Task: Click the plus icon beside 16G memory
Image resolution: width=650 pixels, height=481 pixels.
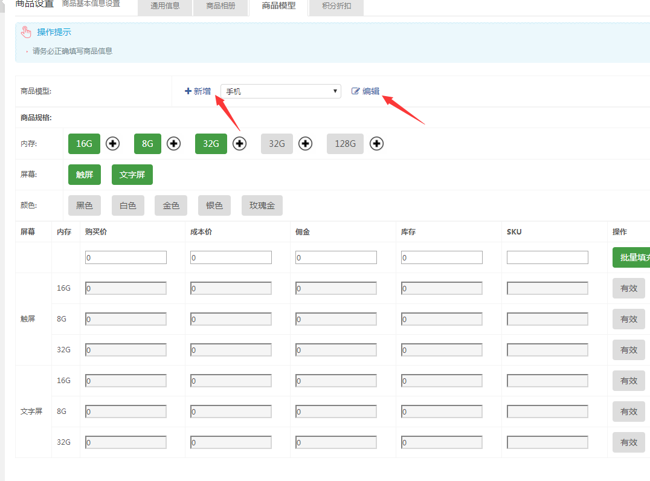Action: pos(113,144)
